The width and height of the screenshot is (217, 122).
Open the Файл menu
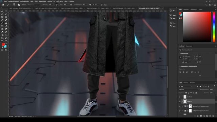5,1
